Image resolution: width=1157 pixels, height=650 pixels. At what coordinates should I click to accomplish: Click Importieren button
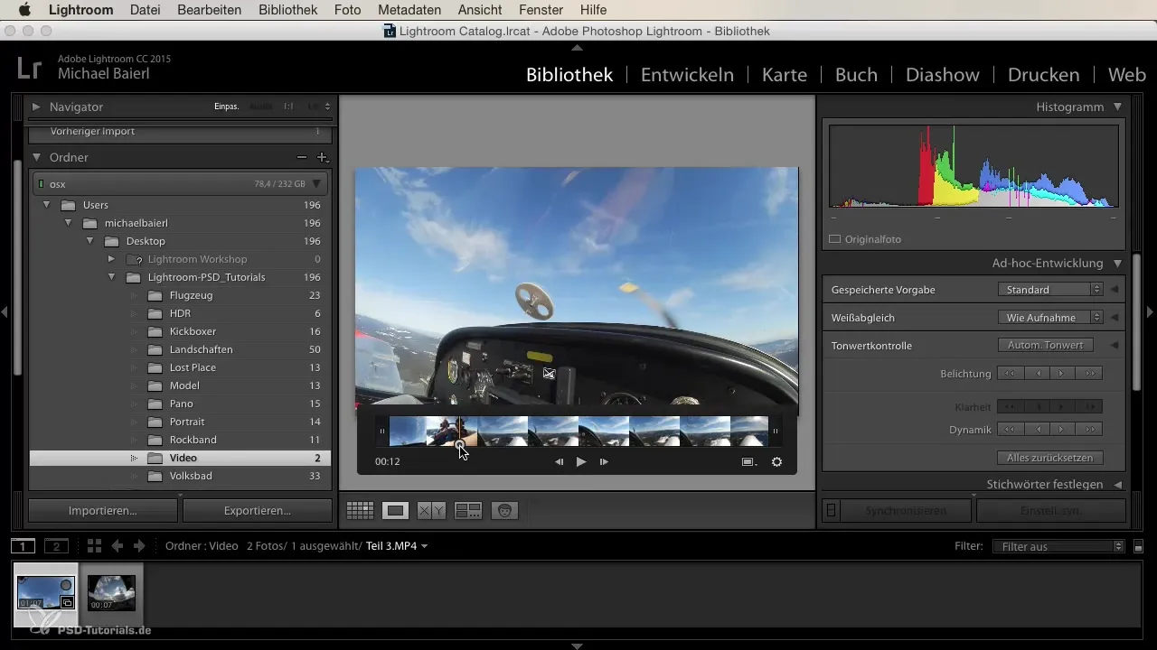(x=103, y=511)
